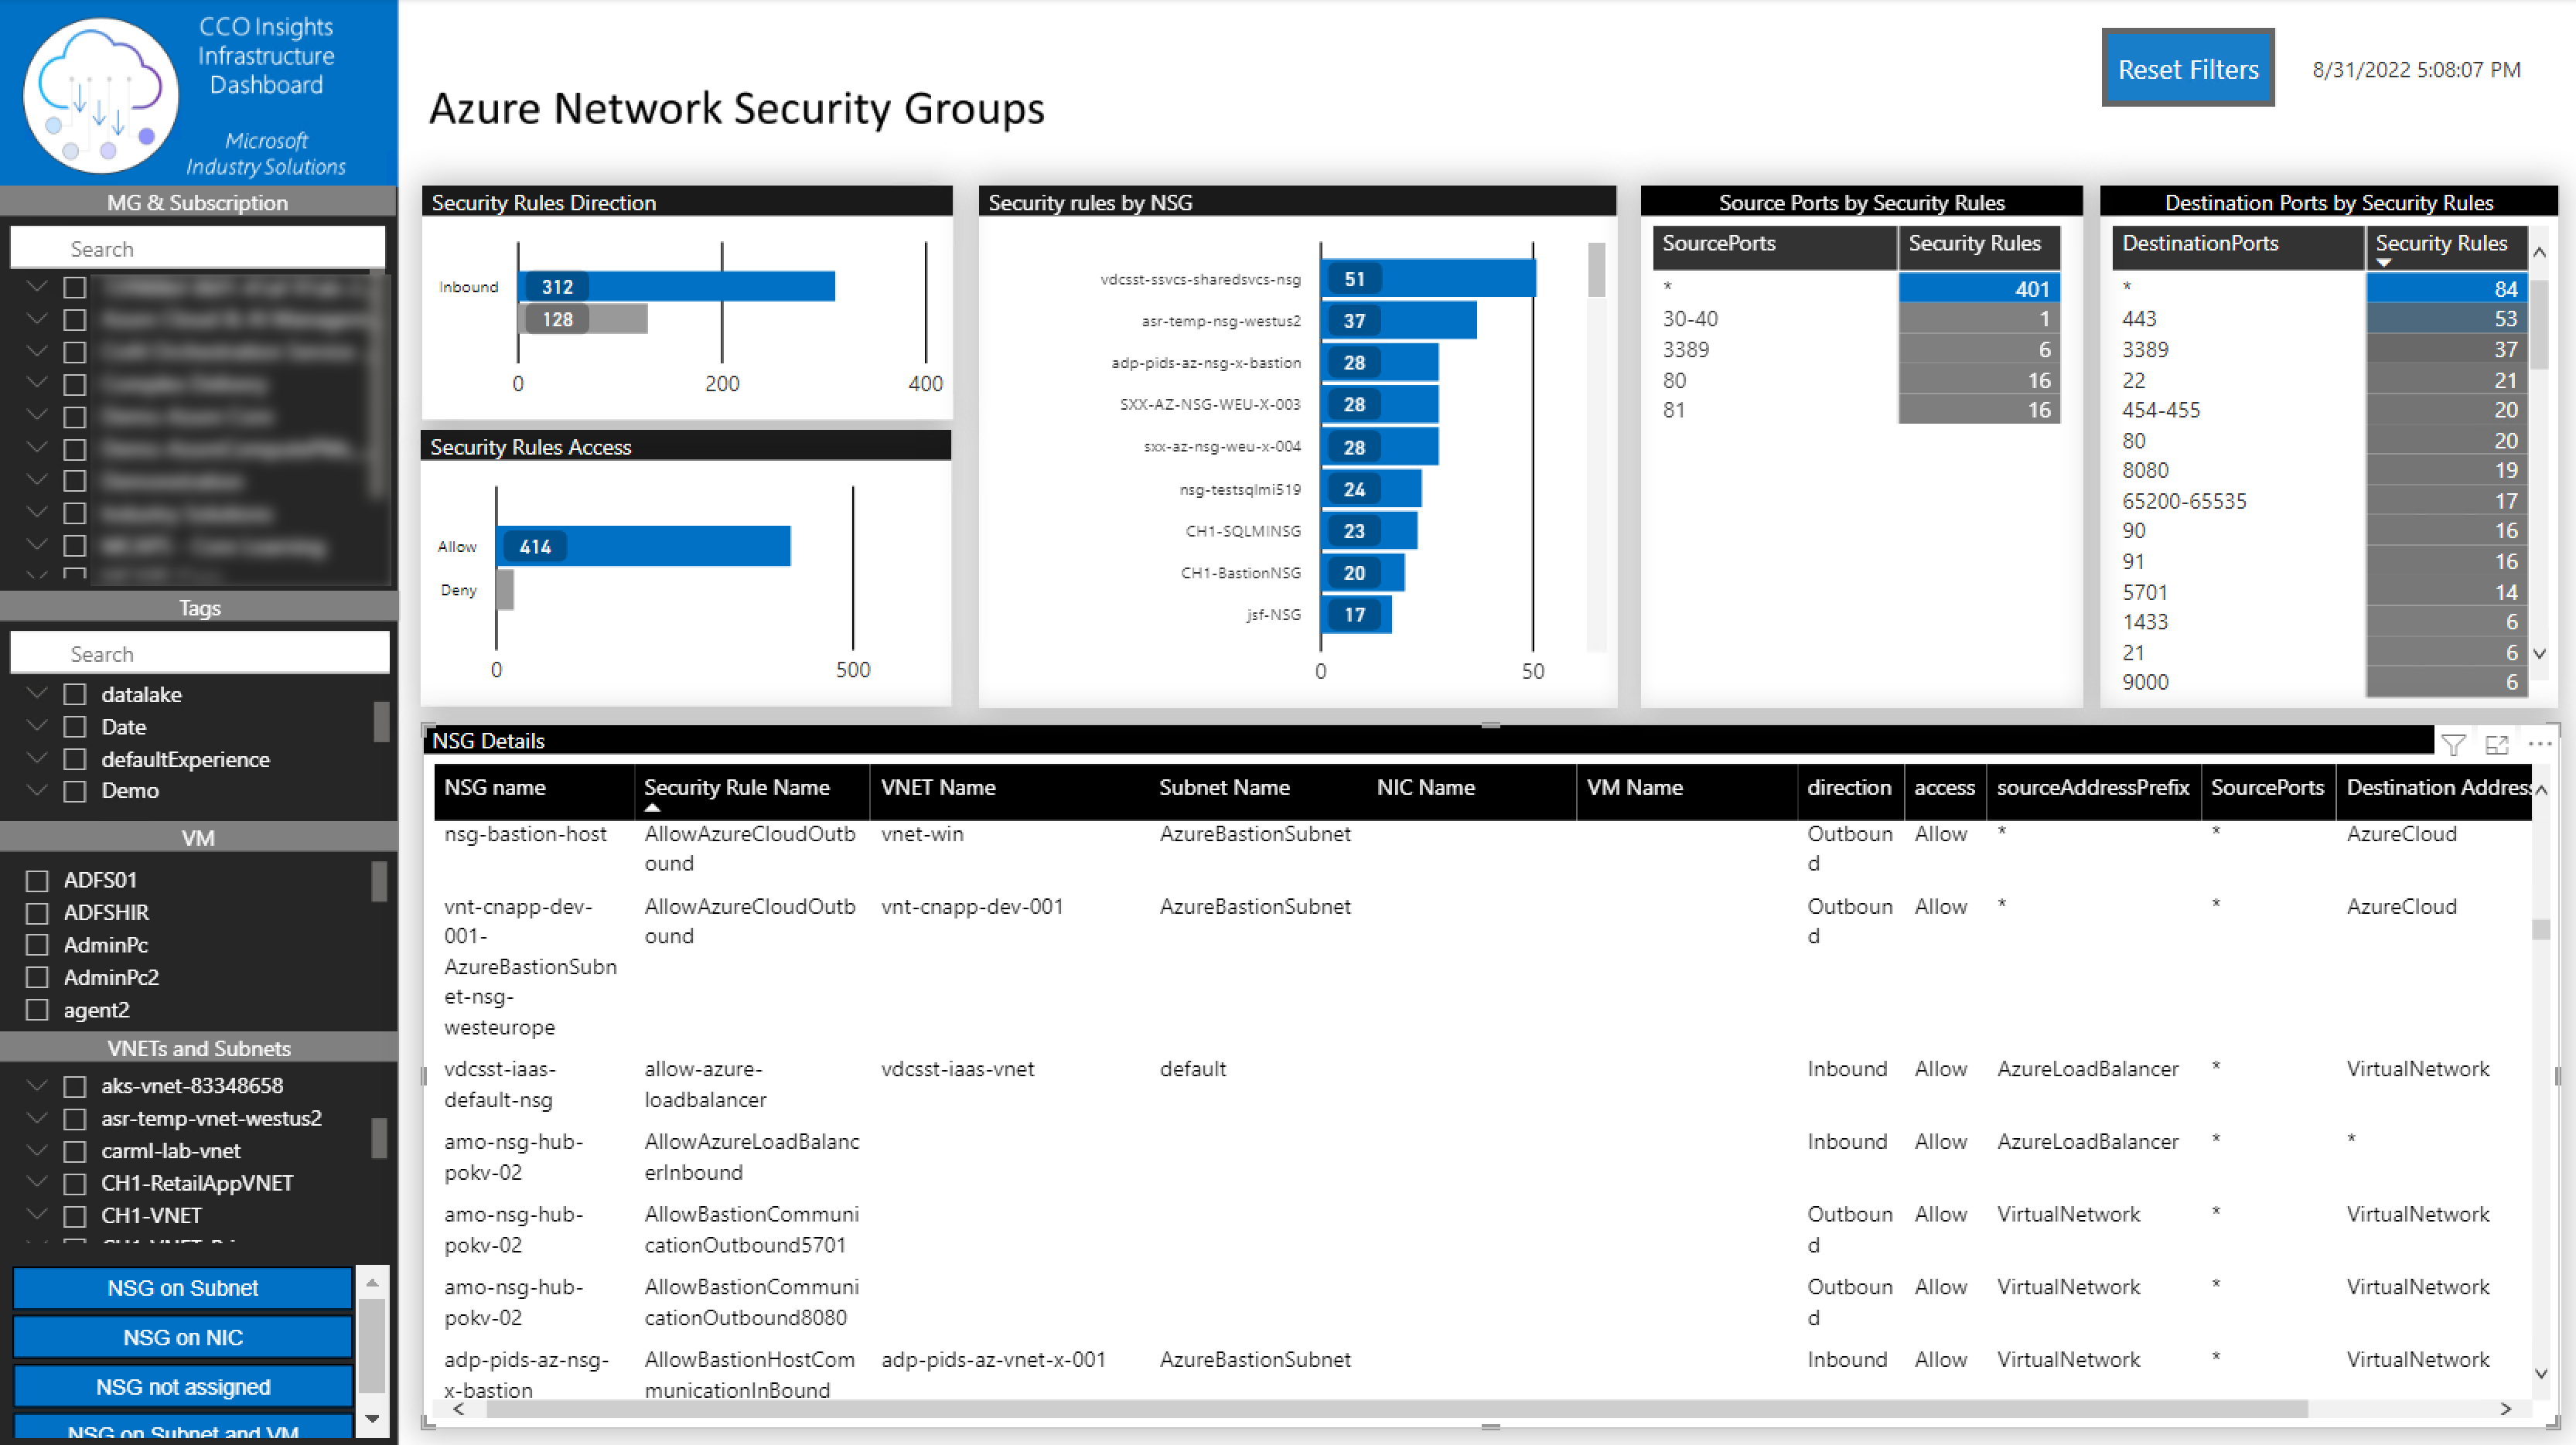Viewport: 2576px width, 1445px height.
Task: Click nsg-bastion-host cell in NSG Details
Action: pos(525,833)
